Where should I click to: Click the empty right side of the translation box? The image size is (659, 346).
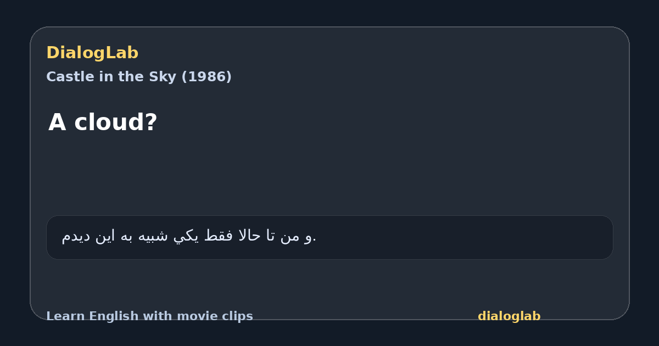tap(467, 237)
